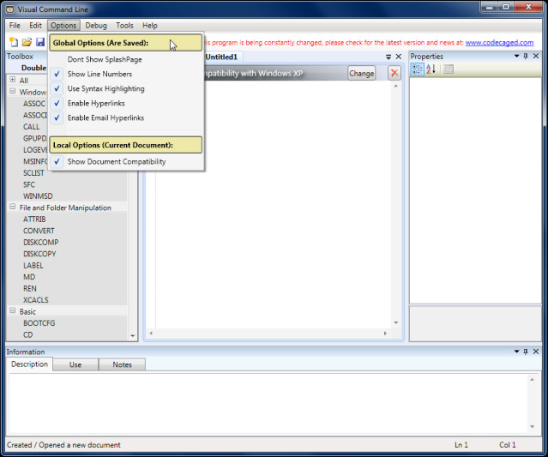The height and width of the screenshot is (457, 548).
Task: Select DISKCOPY in the toolbox
Action: [39, 254]
